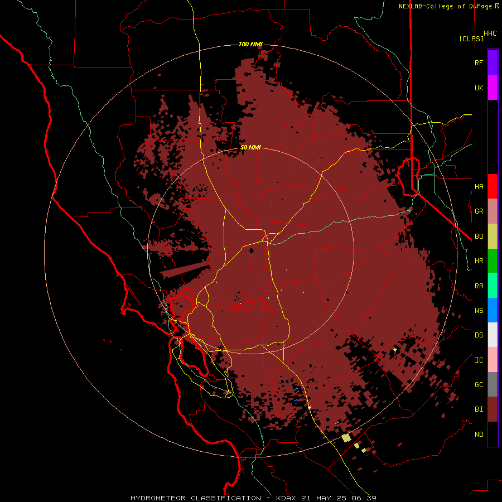Click the 'RA' legend label
The image size is (502, 502).
coord(479,286)
